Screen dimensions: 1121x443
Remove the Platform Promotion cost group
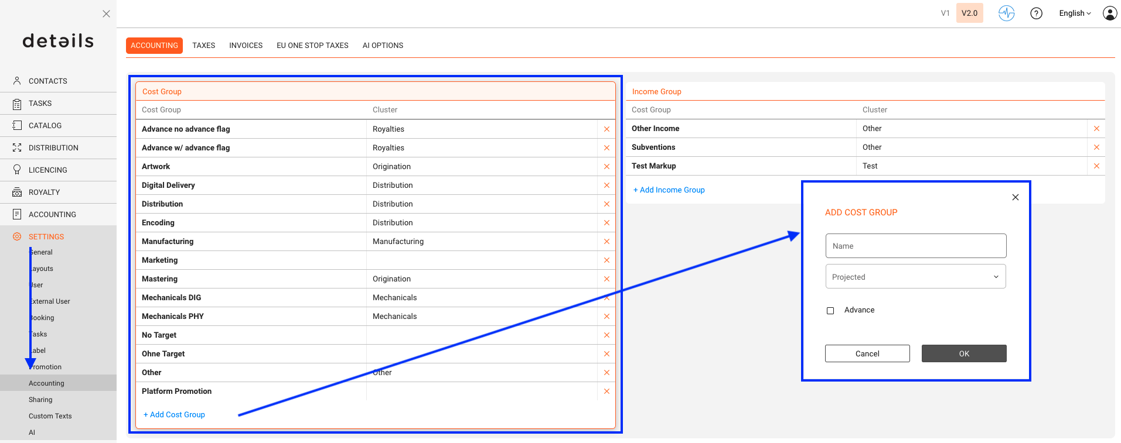pyautogui.click(x=607, y=392)
